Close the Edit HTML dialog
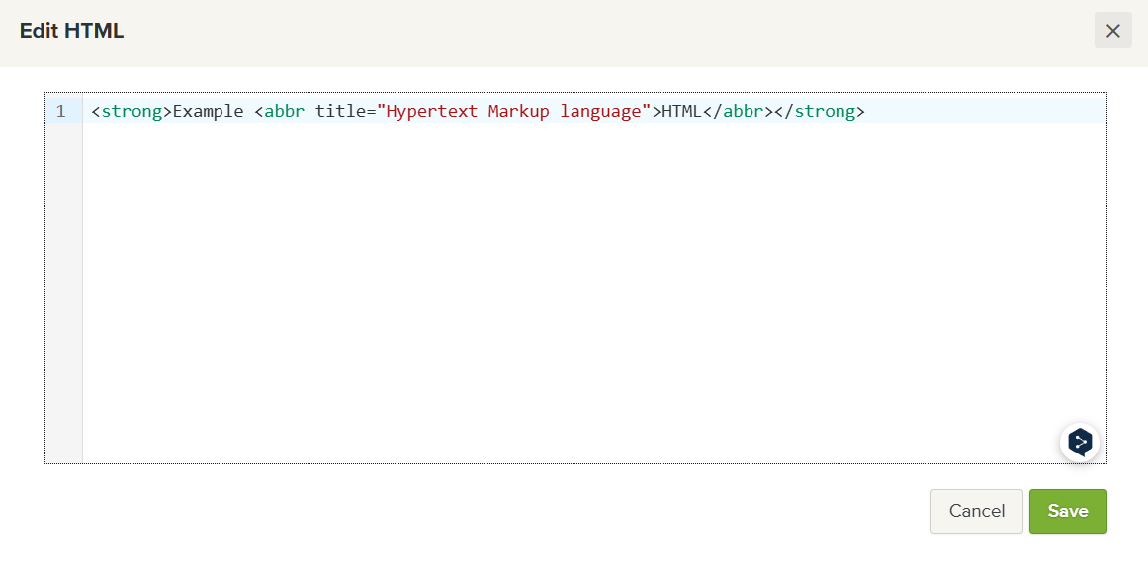This screenshot has width=1148, height=576. (x=1112, y=31)
